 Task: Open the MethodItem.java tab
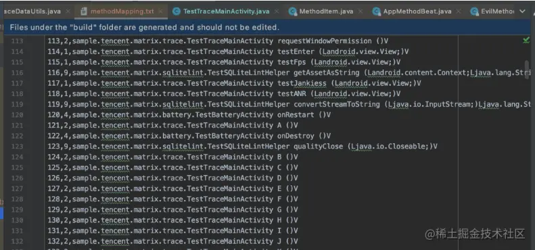coord(326,11)
